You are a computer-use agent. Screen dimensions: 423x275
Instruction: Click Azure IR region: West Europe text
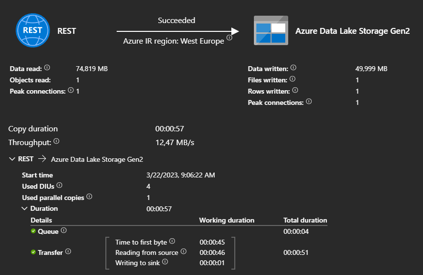pyautogui.click(x=174, y=41)
